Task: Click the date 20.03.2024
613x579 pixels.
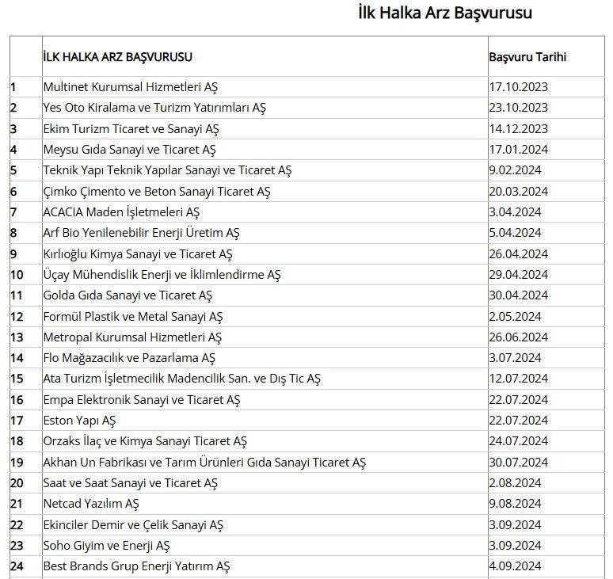Action: point(518,191)
